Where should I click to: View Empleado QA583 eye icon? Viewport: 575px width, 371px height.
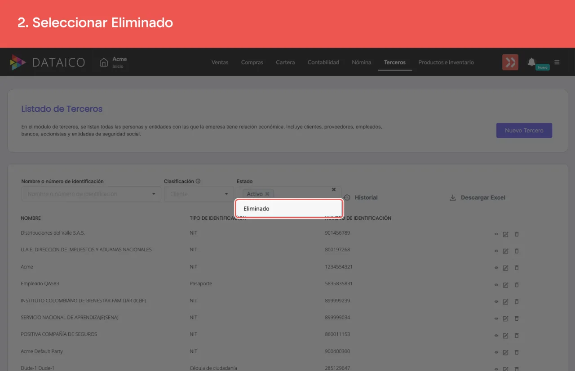tap(496, 284)
